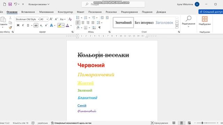Justify the paragraph text

tap(93, 23)
